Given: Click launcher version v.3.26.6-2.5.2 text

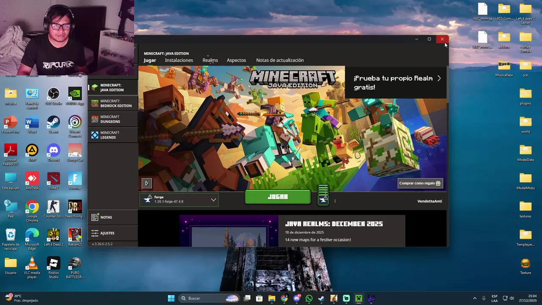Looking at the screenshot, I should coord(102,244).
